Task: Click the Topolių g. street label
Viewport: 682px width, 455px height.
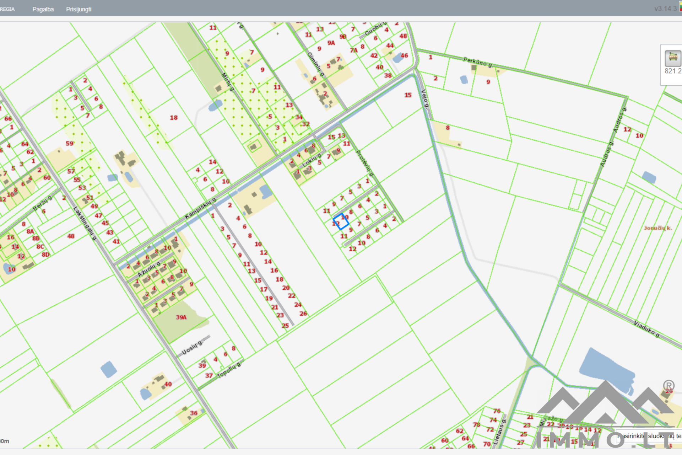Action: pyautogui.click(x=228, y=371)
